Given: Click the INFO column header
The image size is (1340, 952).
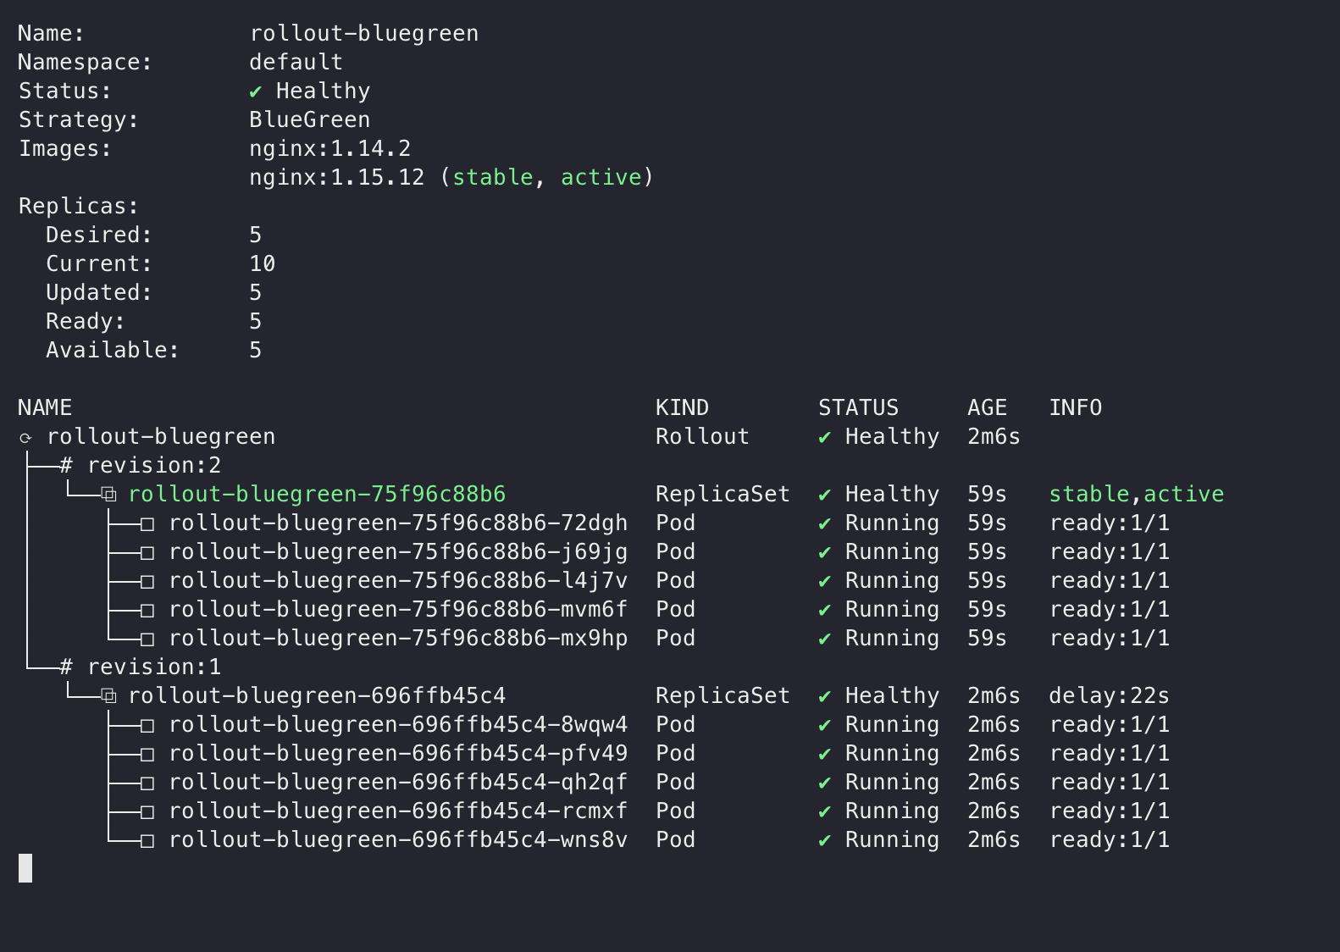Looking at the screenshot, I should pyautogui.click(x=1076, y=407).
